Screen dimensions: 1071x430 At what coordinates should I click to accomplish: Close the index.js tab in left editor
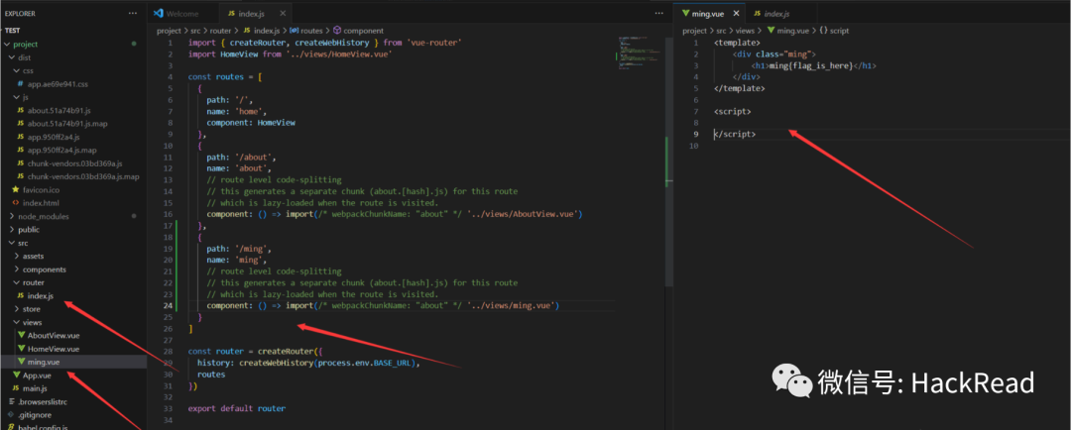pyautogui.click(x=282, y=13)
